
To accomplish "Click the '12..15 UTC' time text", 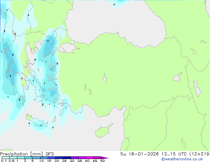I will click(174, 154).
